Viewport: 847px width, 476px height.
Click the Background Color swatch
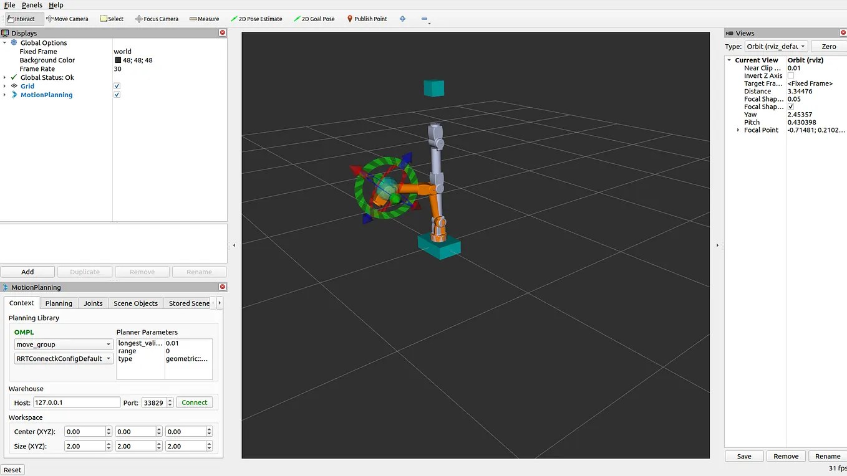pos(117,60)
